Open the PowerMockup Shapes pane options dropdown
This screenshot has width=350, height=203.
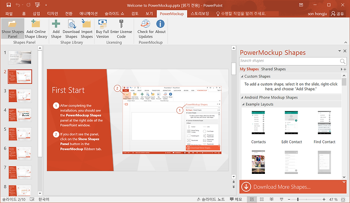point(339,51)
